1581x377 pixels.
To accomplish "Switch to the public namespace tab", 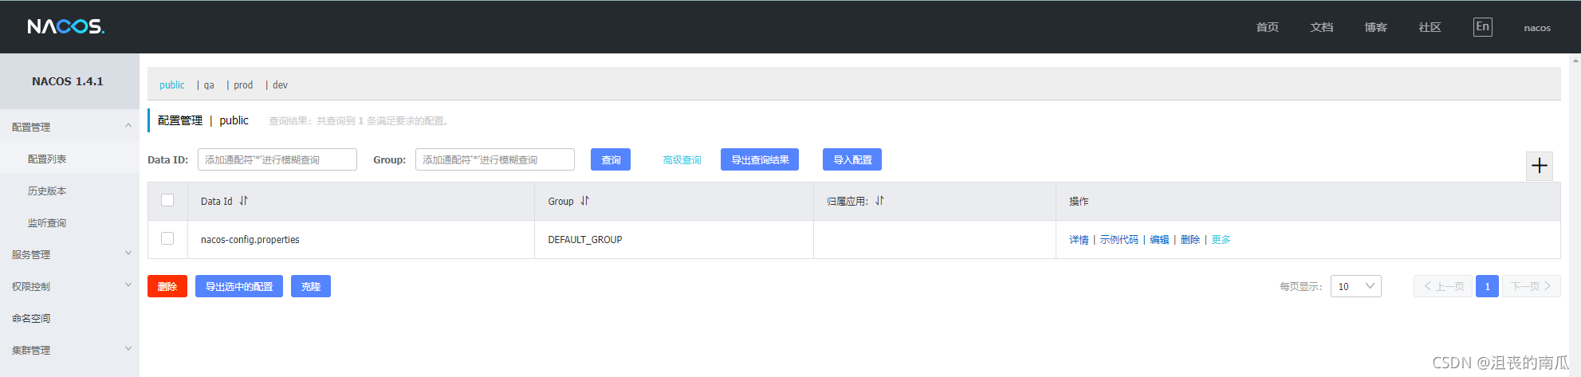I will pos(172,84).
